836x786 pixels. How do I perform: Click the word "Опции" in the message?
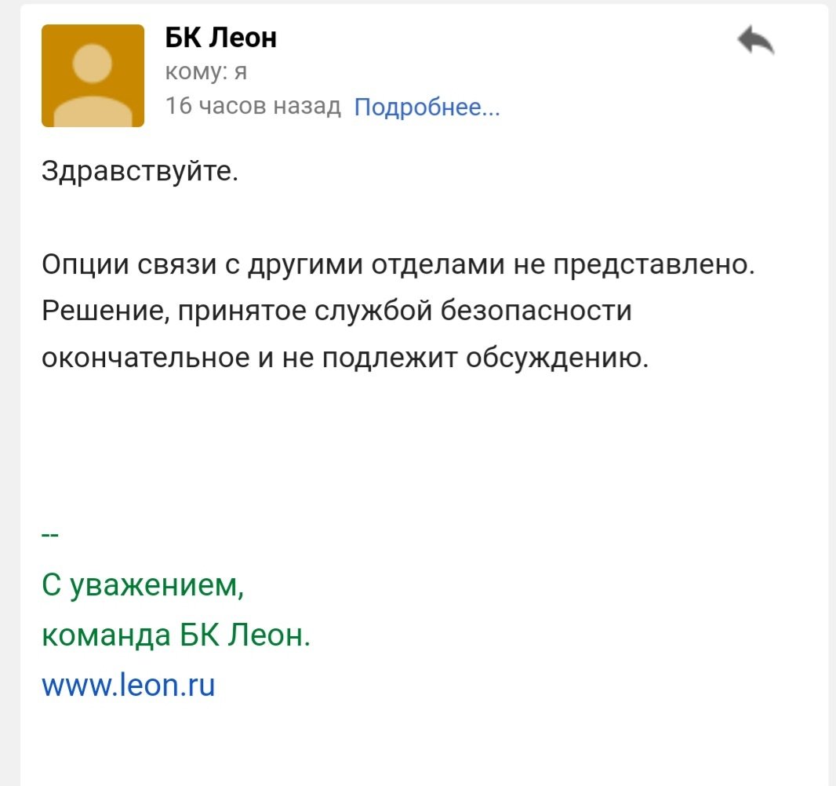point(84,265)
